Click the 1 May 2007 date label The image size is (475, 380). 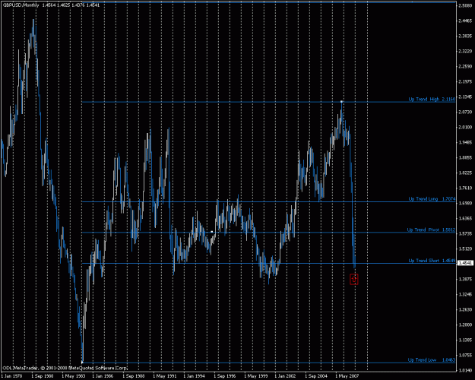(347, 376)
